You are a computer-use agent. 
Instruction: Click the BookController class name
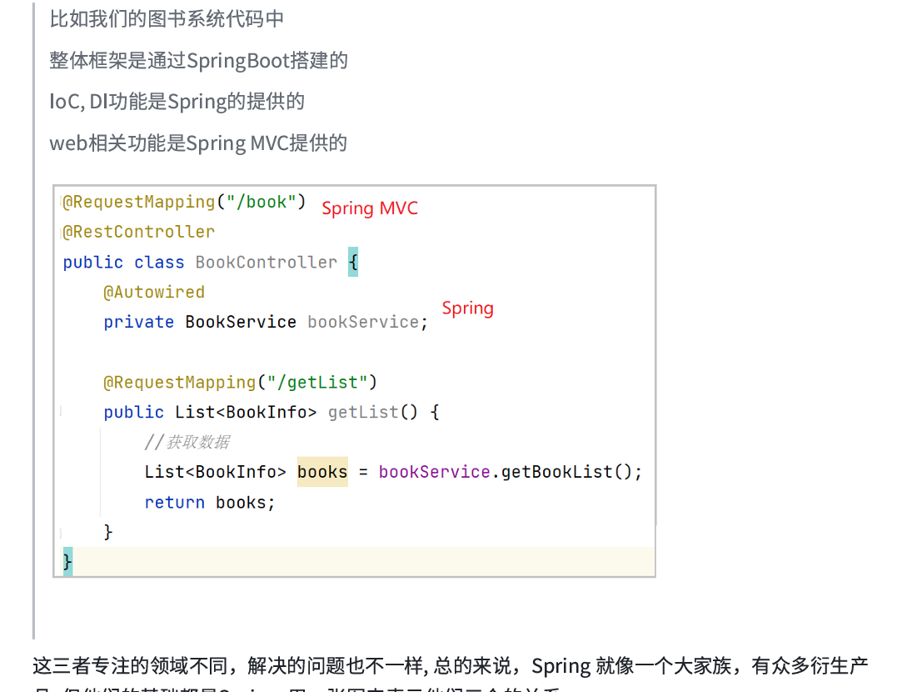tap(266, 263)
